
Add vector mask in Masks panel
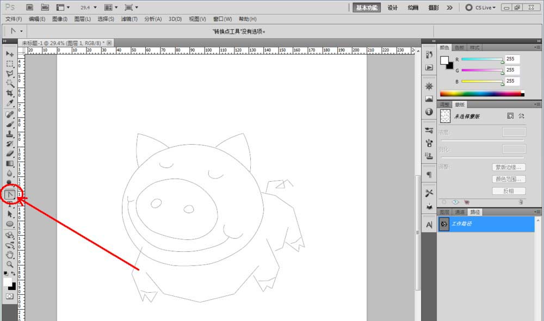pos(521,116)
